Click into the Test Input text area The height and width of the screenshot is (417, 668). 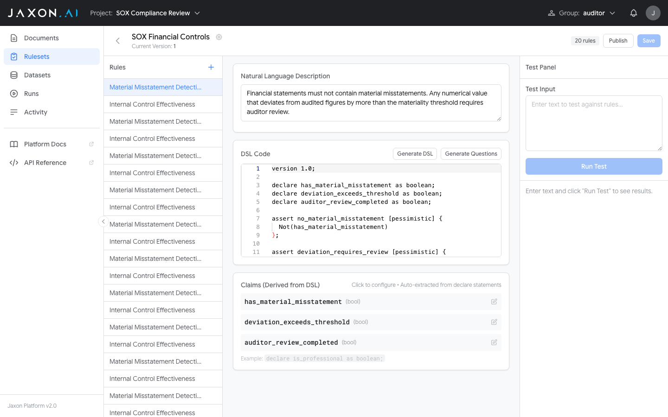[594, 123]
